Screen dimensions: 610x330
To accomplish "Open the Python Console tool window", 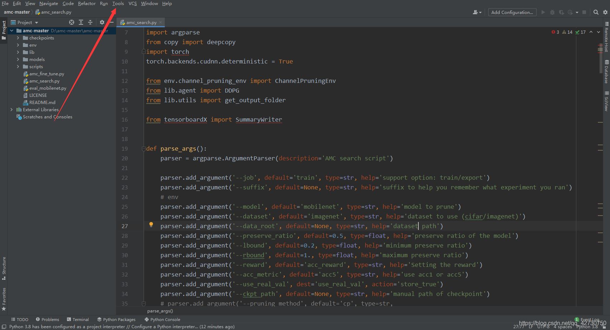I will [x=162, y=320].
